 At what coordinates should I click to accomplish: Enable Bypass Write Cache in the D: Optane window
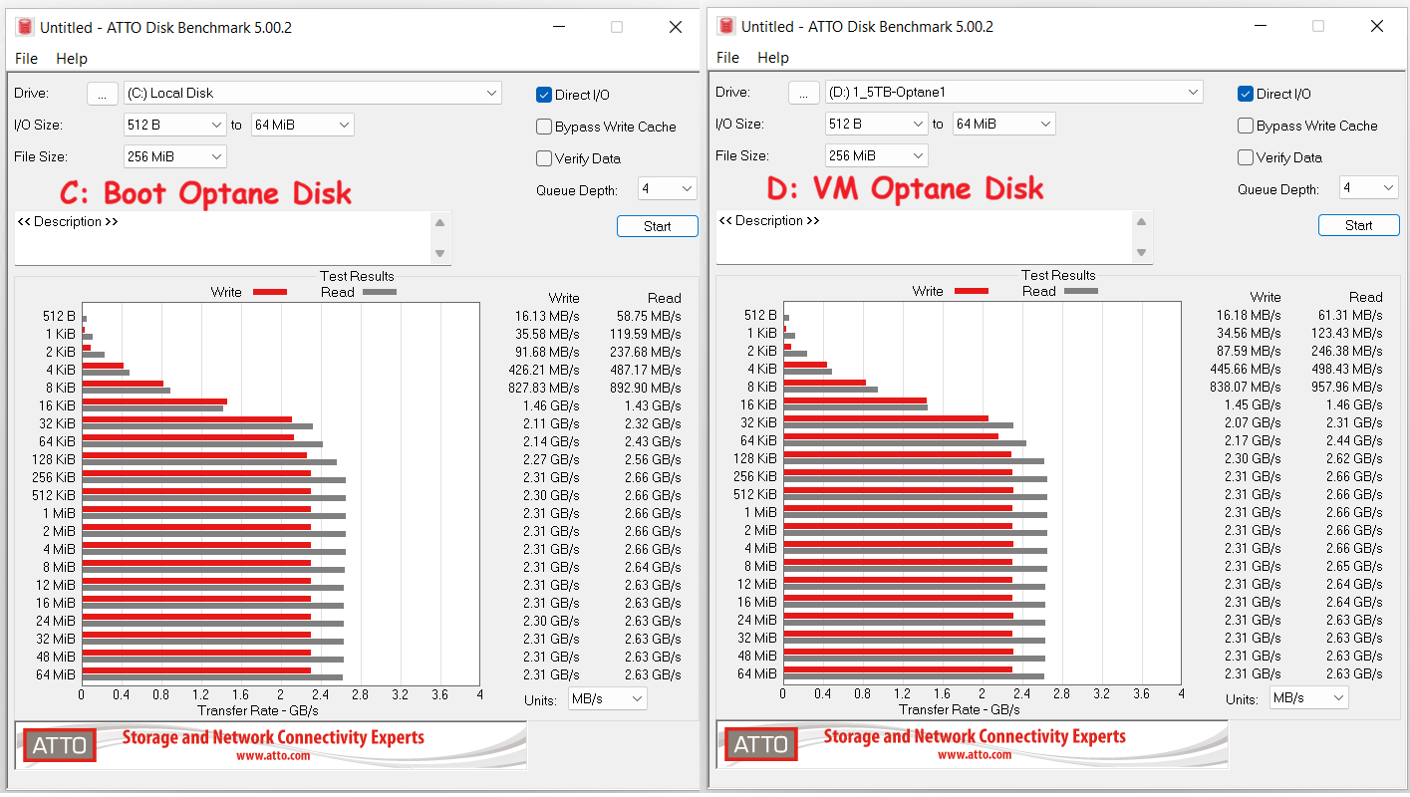[1246, 126]
